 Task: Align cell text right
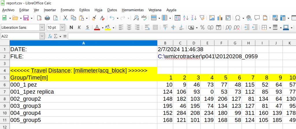137,27
